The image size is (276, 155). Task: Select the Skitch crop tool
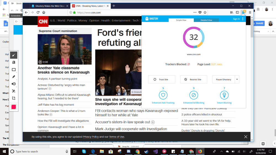tap(14, 98)
